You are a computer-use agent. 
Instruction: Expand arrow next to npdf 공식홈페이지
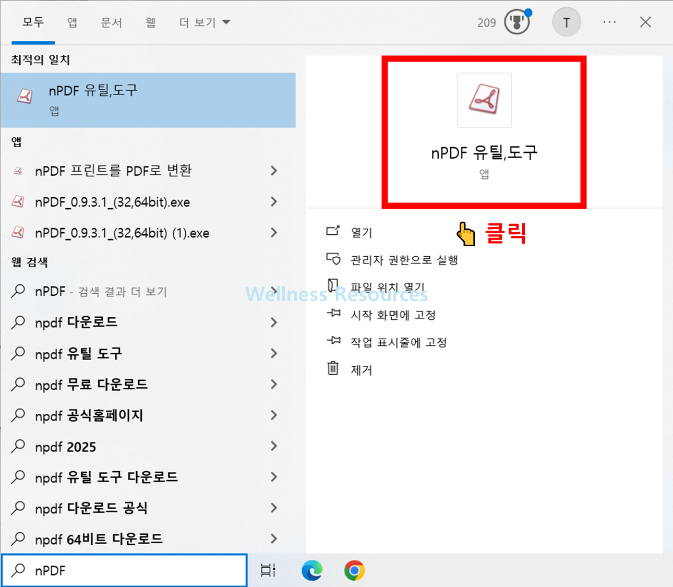[274, 415]
